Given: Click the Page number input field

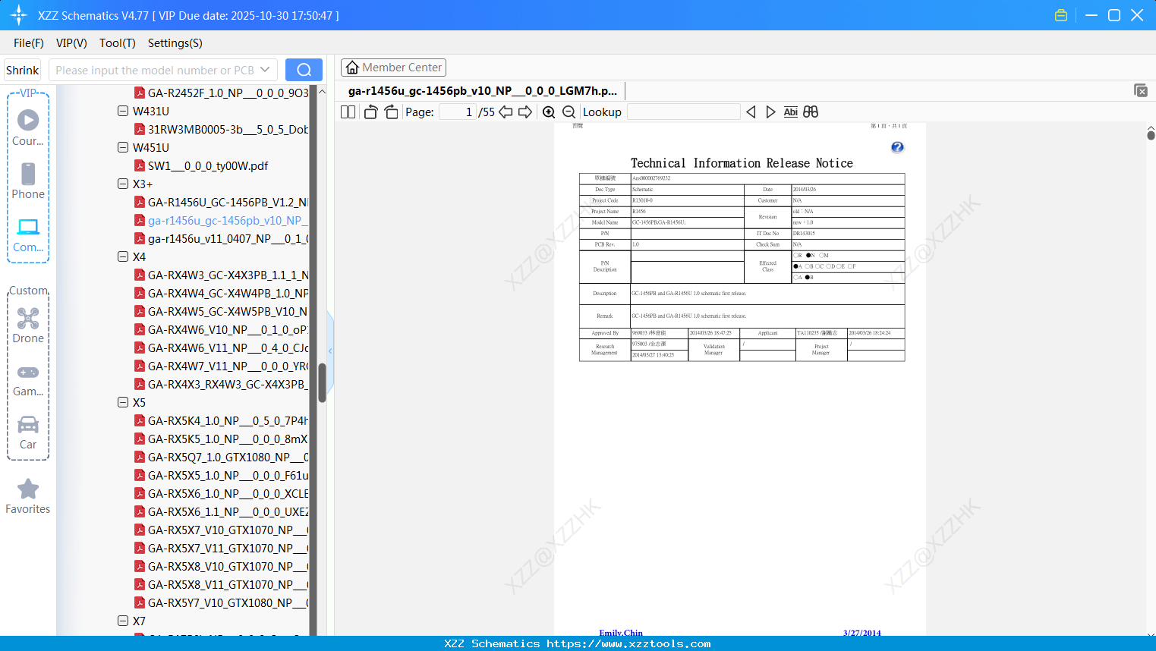Looking at the screenshot, I should click(458, 112).
